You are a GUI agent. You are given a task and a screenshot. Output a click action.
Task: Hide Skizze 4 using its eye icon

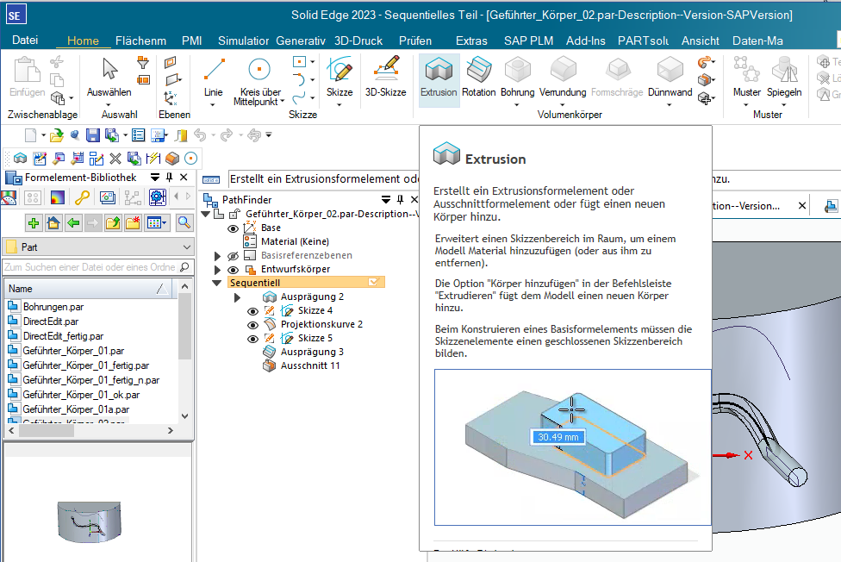(x=252, y=311)
